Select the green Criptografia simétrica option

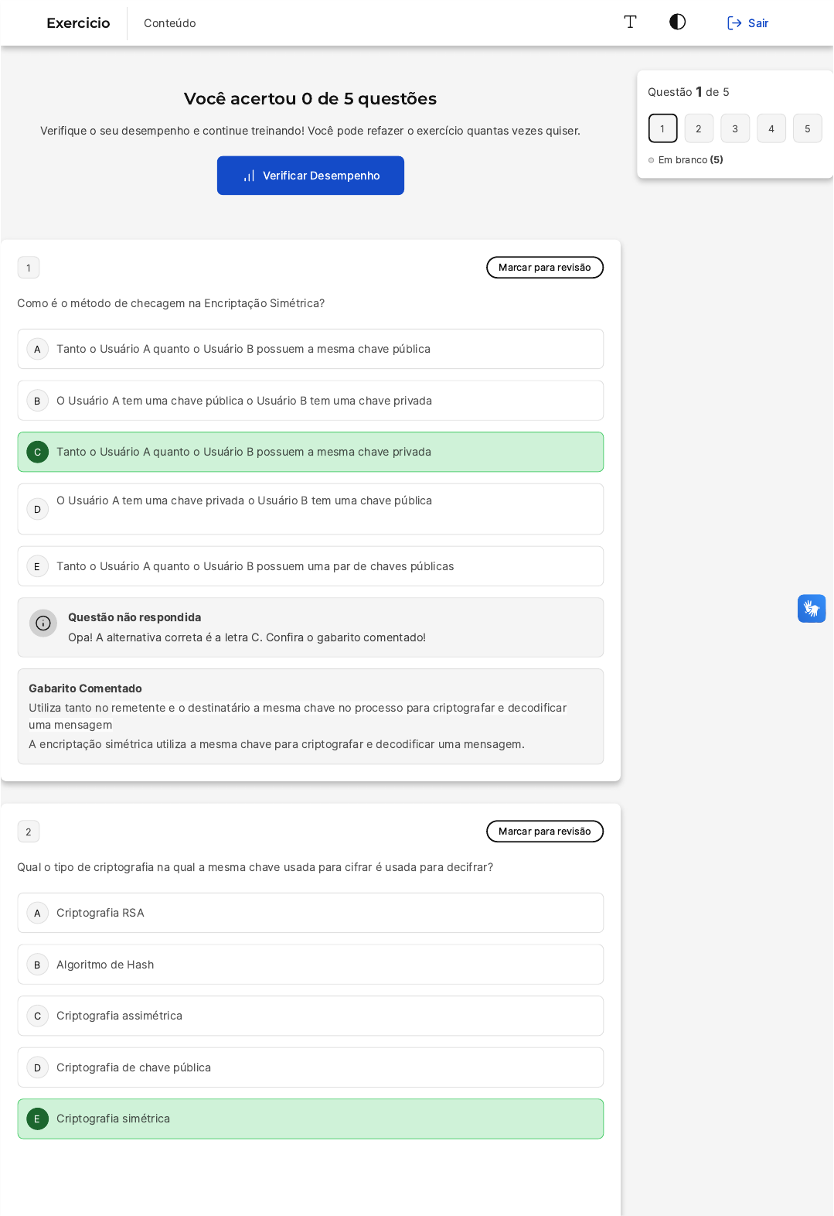(310, 1119)
